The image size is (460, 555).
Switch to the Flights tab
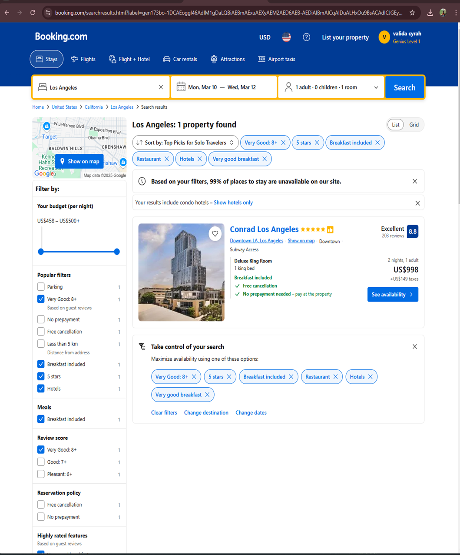[x=83, y=59]
